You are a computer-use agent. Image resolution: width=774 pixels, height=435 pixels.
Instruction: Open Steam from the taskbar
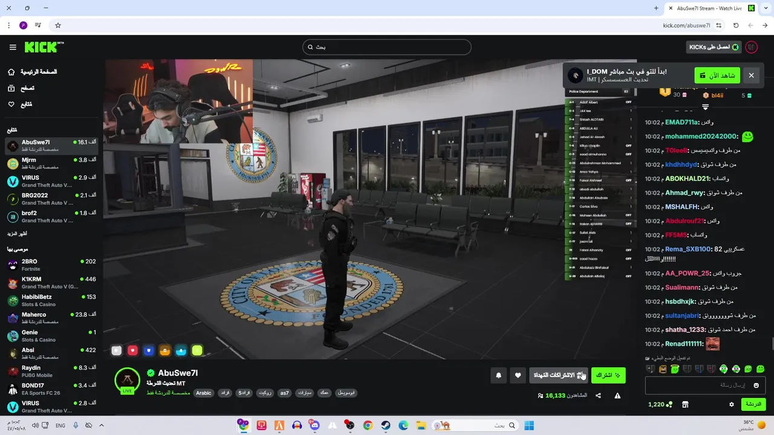pyautogui.click(x=385, y=425)
